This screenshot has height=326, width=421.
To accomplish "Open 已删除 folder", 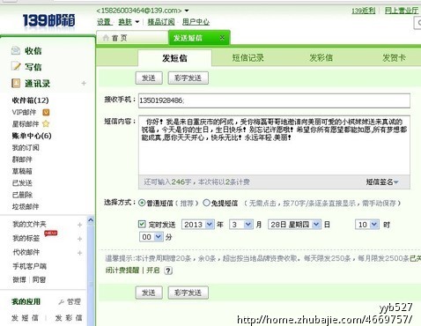I will tap(22, 195).
